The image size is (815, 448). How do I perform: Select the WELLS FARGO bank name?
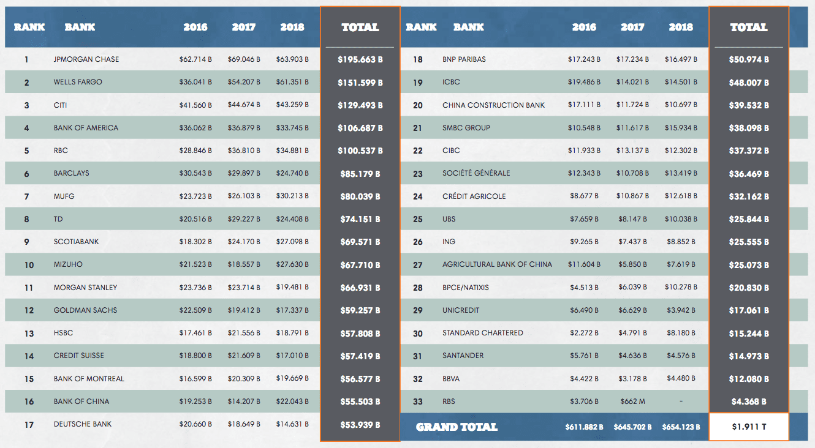[x=78, y=82]
